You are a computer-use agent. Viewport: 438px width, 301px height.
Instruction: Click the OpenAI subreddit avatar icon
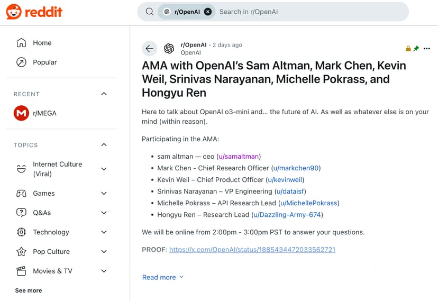pos(169,49)
